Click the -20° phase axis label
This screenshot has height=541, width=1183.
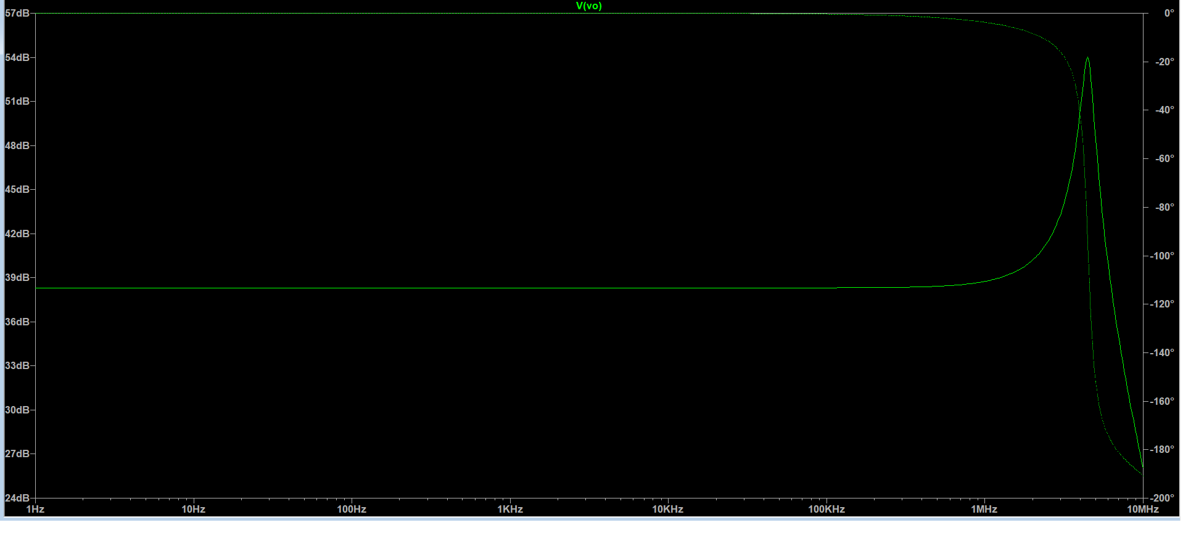click(1164, 62)
